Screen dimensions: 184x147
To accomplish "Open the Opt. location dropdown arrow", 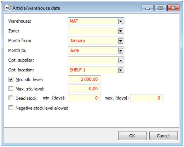I will point(121,70).
